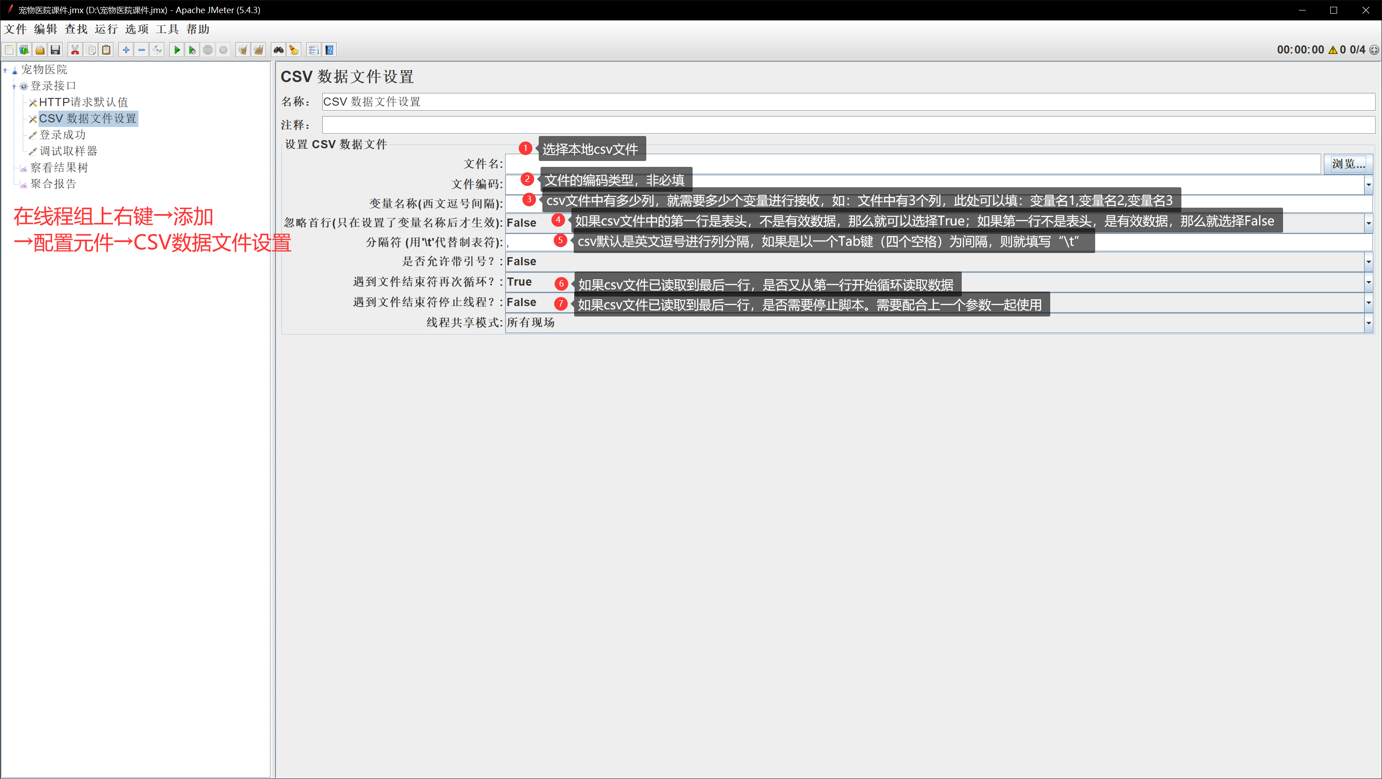Click the binoculars Search icon

click(x=278, y=50)
